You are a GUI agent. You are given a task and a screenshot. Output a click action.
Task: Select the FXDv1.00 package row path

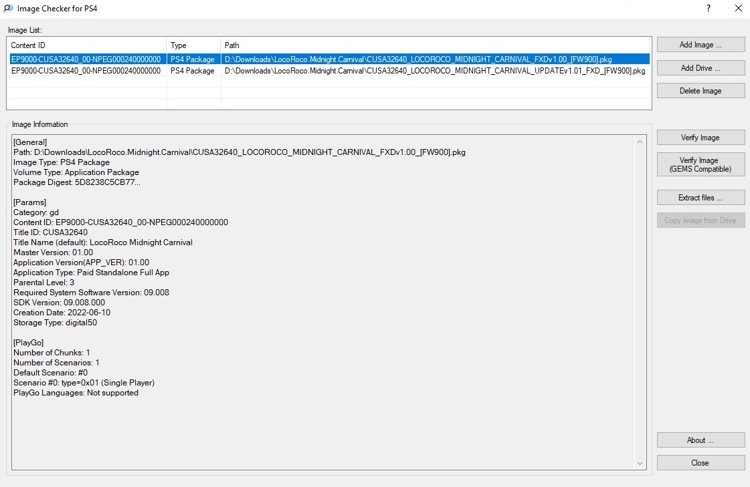coord(418,59)
